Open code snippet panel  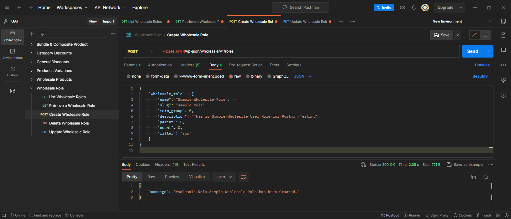click(503, 65)
